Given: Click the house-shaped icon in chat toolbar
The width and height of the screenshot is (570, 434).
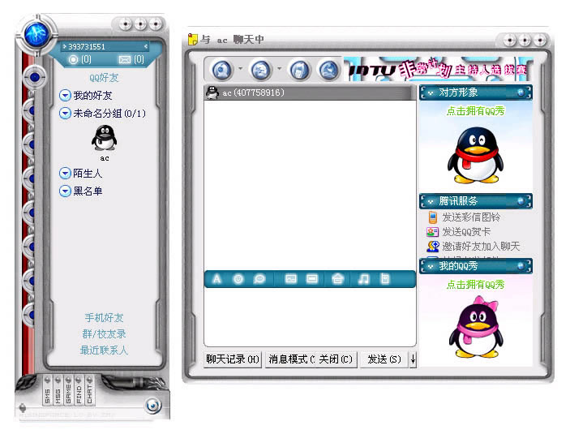Looking at the screenshot, I should tap(338, 279).
